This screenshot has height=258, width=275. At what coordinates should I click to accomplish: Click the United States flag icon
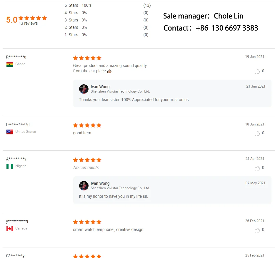tap(10, 132)
